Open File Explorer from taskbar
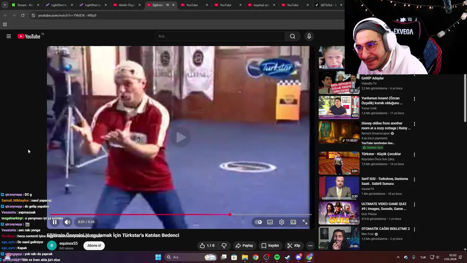The image size is (467, 263). pos(245,257)
